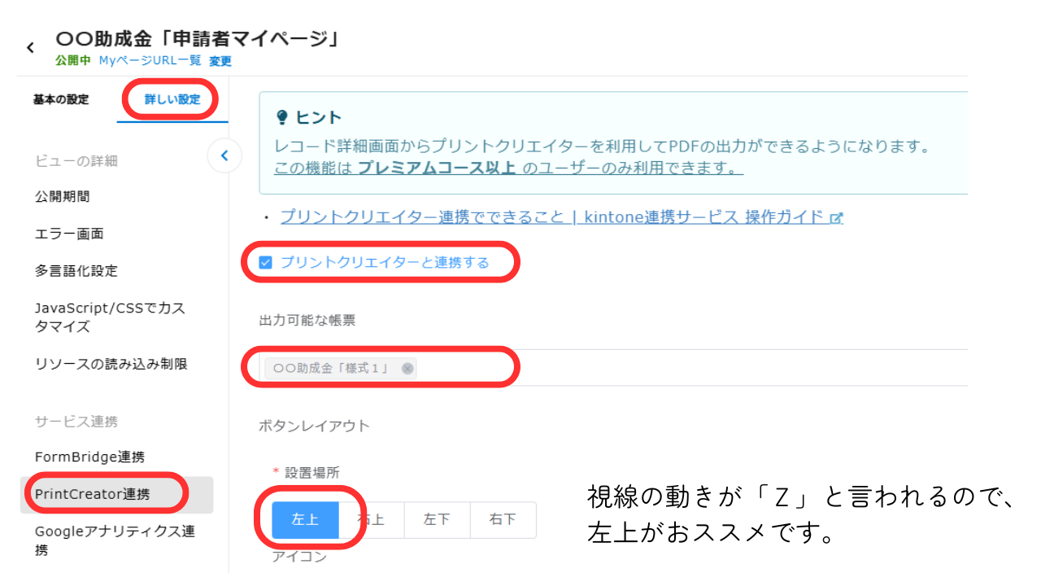Click the 変更 link under the title

coord(220,61)
